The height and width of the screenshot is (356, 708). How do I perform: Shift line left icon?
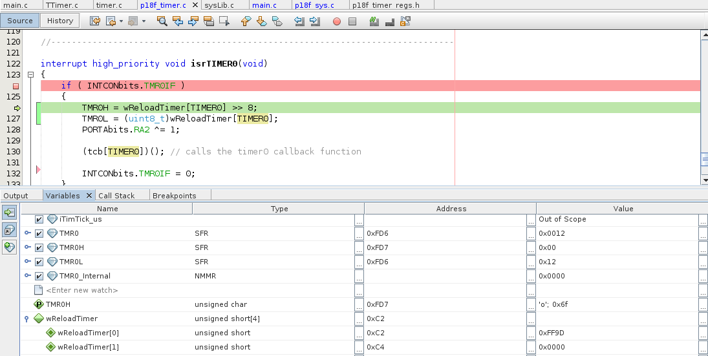[299, 21]
